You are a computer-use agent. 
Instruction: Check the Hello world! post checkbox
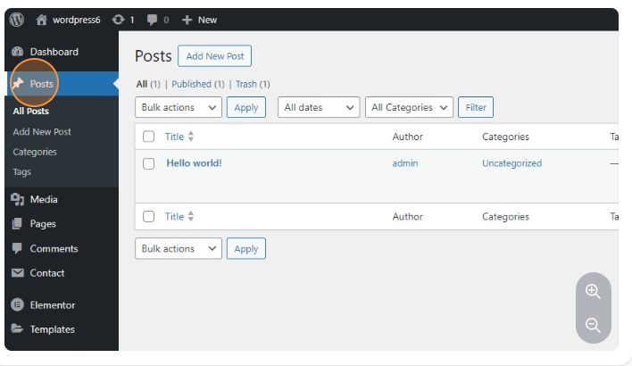[149, 163]
